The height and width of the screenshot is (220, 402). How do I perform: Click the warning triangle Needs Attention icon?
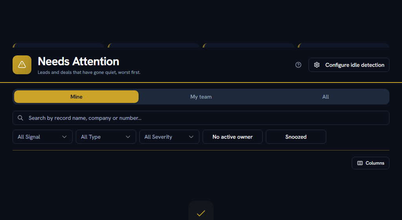coord(22,64)
